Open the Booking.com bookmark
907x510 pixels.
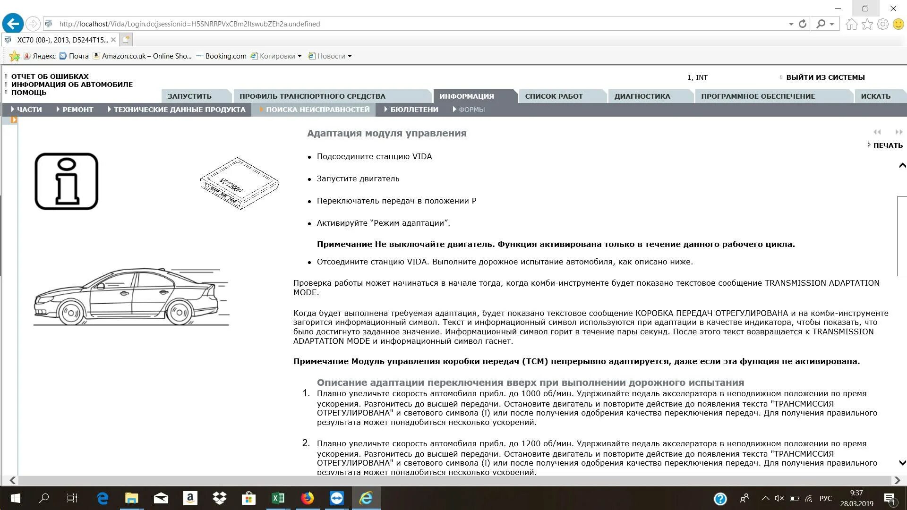pos(221,56)
